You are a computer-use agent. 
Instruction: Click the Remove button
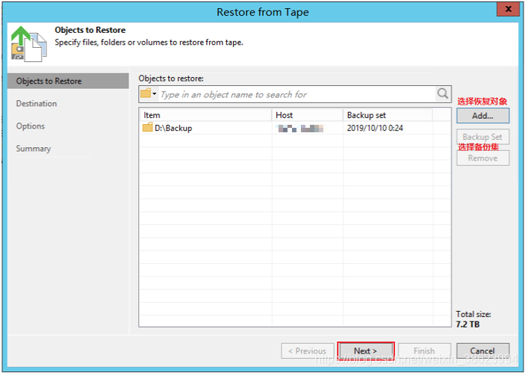point(482,158)
